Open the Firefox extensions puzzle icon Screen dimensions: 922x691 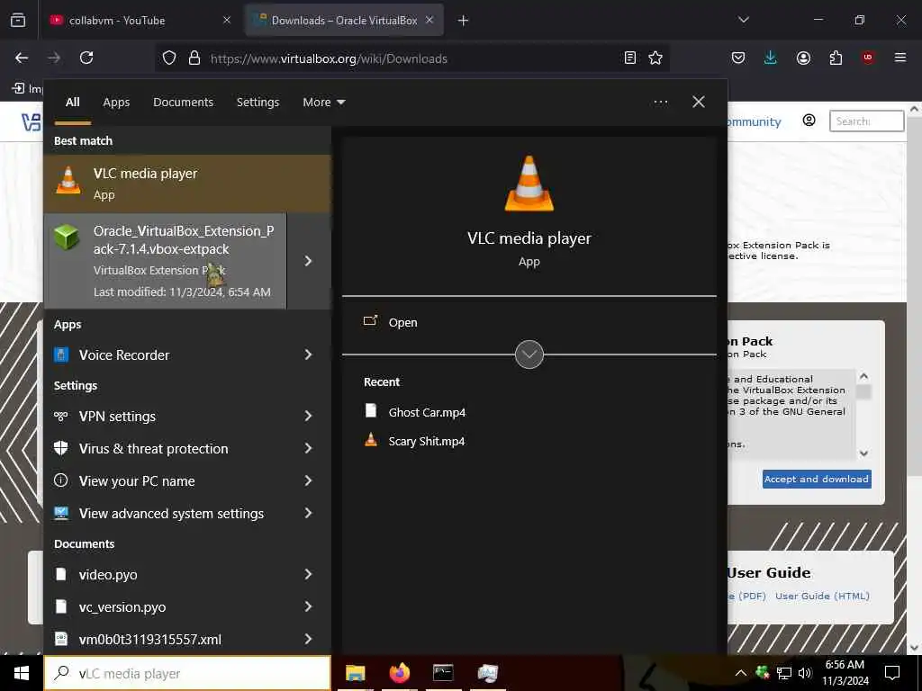836,58
